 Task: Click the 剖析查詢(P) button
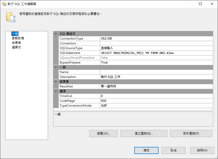click(191, 134)
